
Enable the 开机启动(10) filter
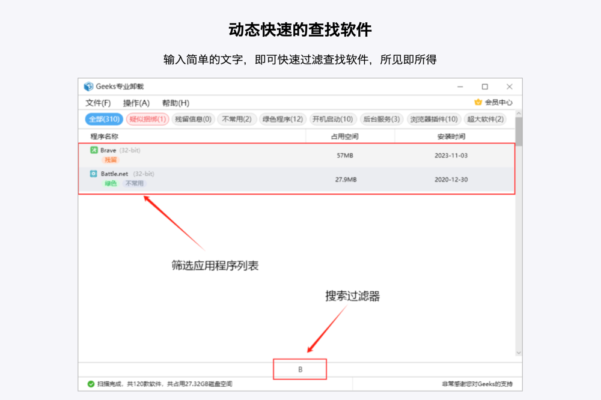pyautogui.click(x=332, y=119)
